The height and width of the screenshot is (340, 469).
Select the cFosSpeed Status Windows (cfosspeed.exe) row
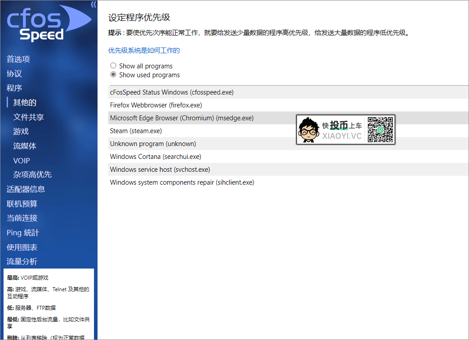pos(288,92)
